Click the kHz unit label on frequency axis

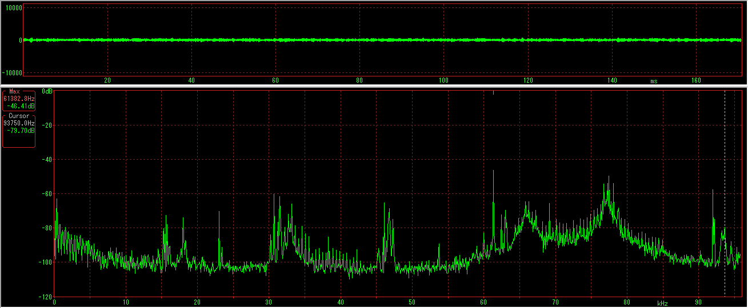click(662, 303)
